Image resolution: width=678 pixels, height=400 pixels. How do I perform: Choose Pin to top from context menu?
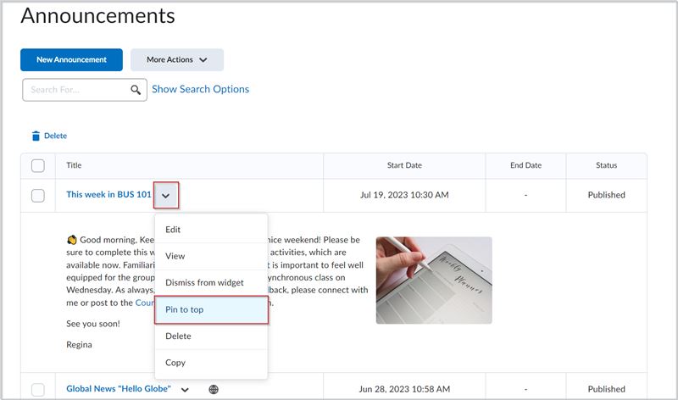[x=211, y=309]
